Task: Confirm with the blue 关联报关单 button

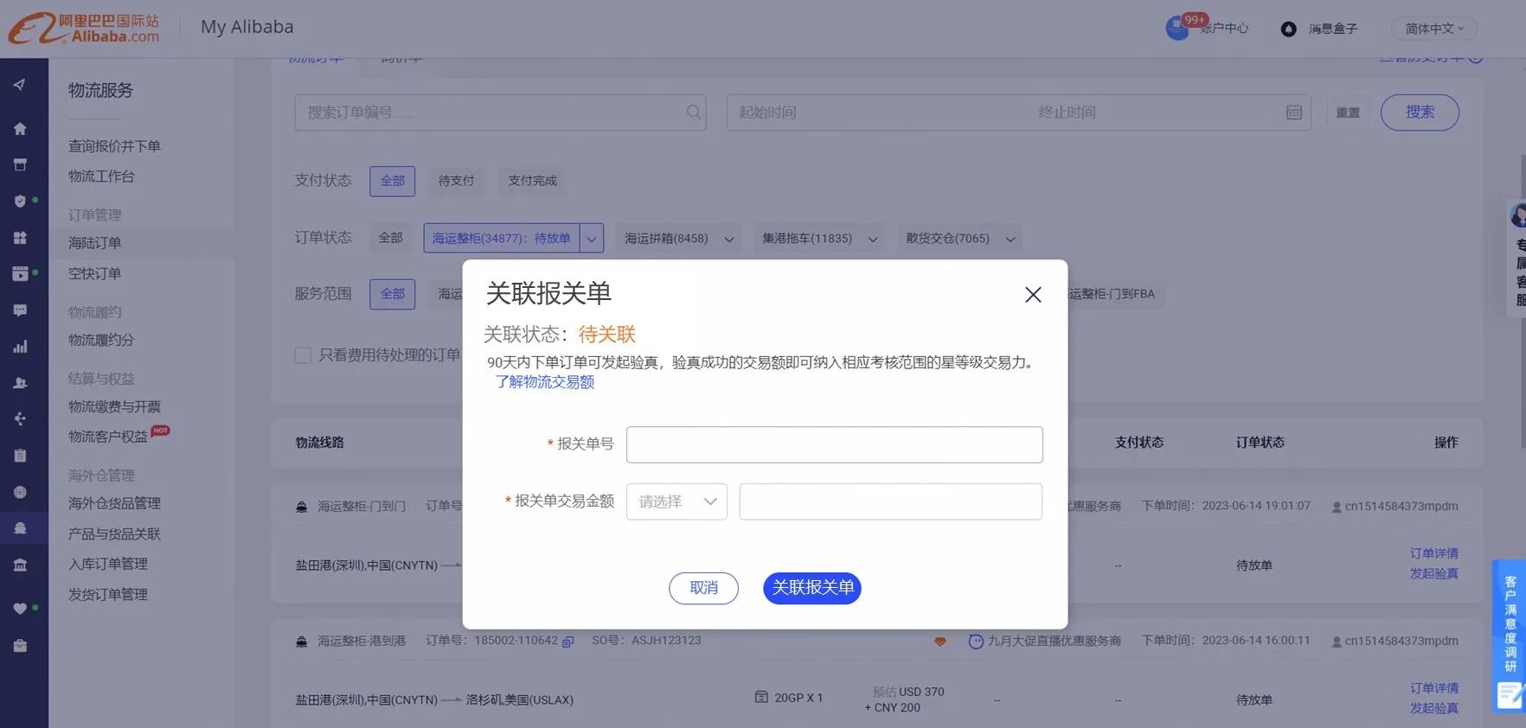Action: [812, 588]
